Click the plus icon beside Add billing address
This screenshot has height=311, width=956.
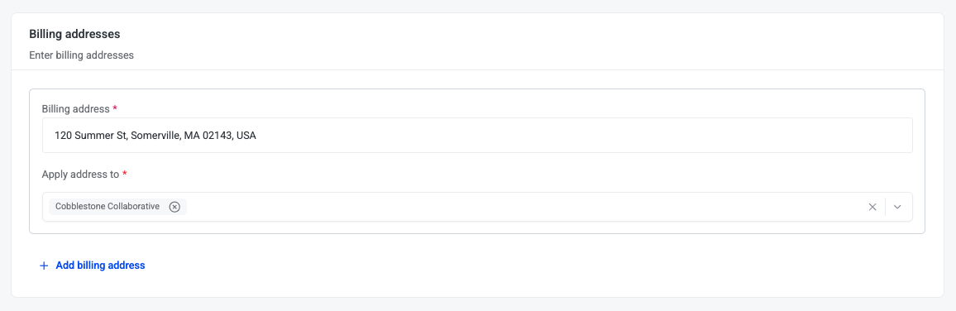click(x=43, y=266)
